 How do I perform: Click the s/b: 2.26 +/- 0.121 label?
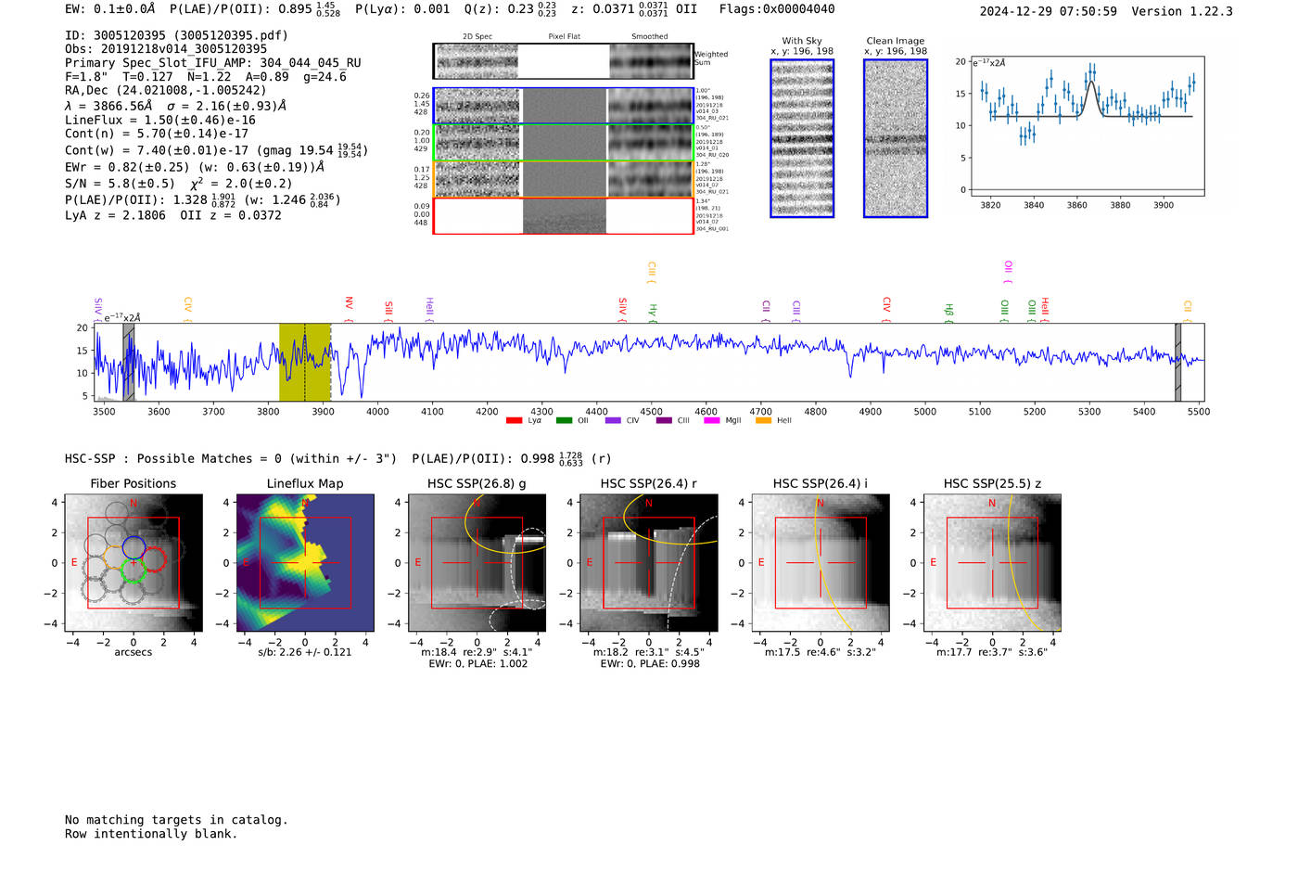click(x=305, y=652)
